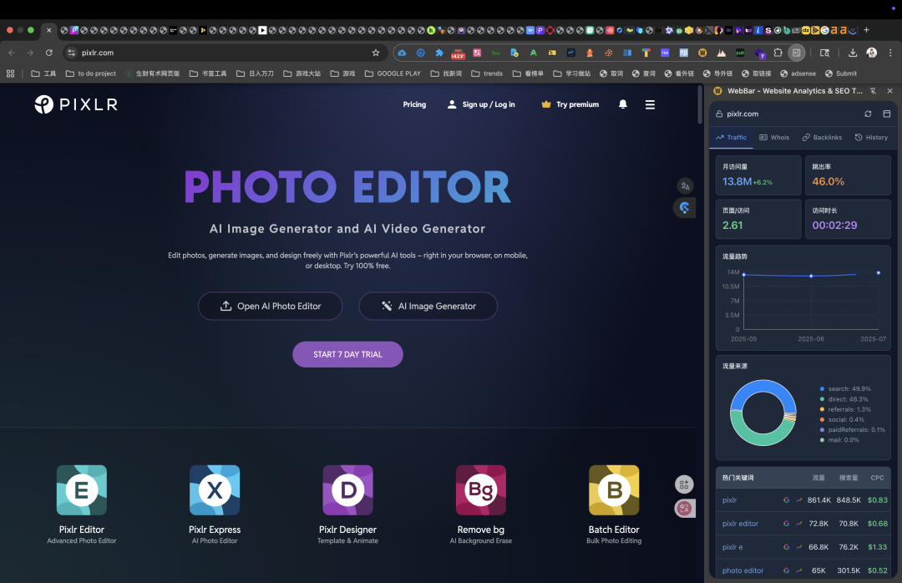
Task: Launch Pixlr Designer from its icon
Action: click(x=347, y=489)
